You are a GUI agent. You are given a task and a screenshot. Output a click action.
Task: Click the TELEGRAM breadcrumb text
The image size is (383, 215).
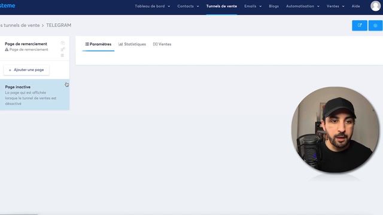[x=59, y=25]
